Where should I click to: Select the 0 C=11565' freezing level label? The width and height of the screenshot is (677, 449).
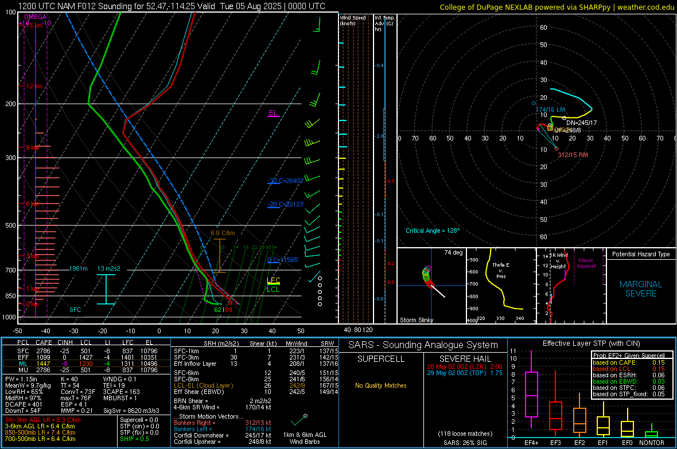(x=283, y=260)
